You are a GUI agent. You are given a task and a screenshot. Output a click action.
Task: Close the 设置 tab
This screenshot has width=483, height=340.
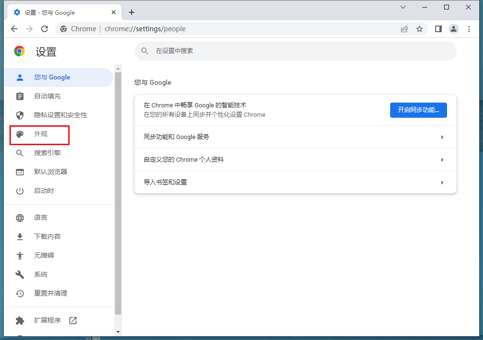(114, 12)
